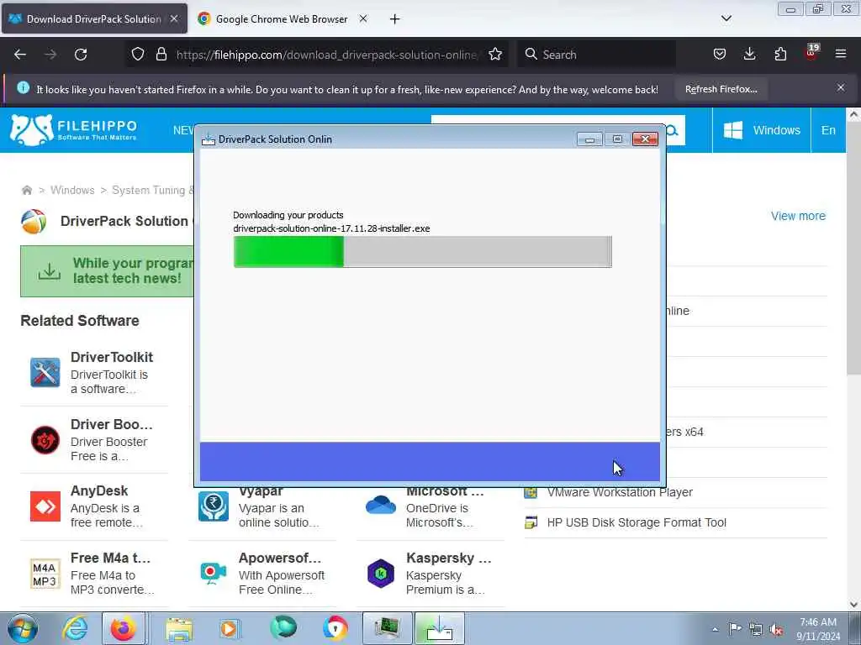
Task: Reload the page in Firefox
Action: pos(81,55)
